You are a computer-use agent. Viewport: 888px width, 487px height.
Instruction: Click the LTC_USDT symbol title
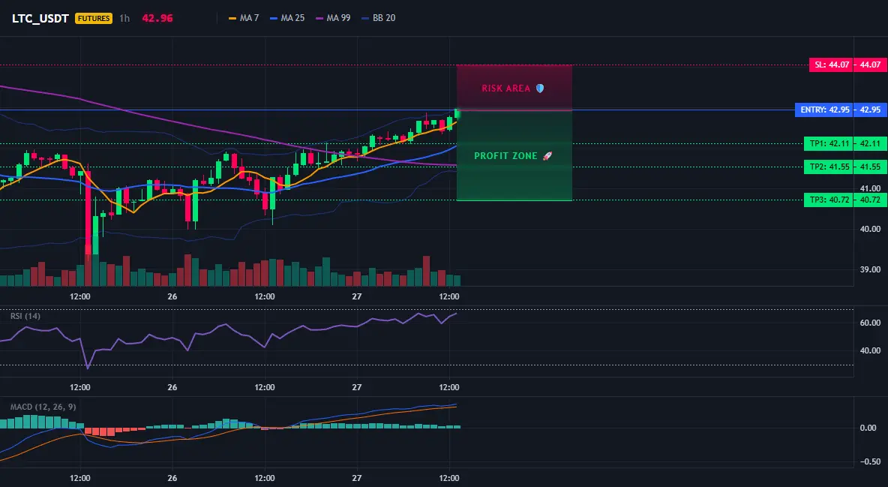40,18
